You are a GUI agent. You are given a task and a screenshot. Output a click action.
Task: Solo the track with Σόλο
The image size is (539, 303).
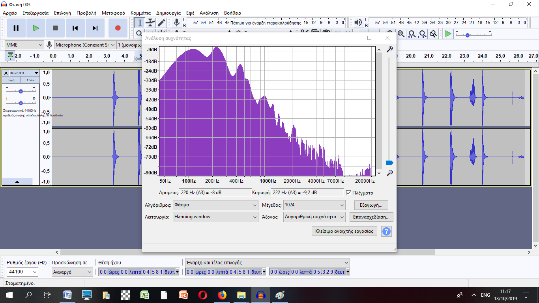click(30, 80)
